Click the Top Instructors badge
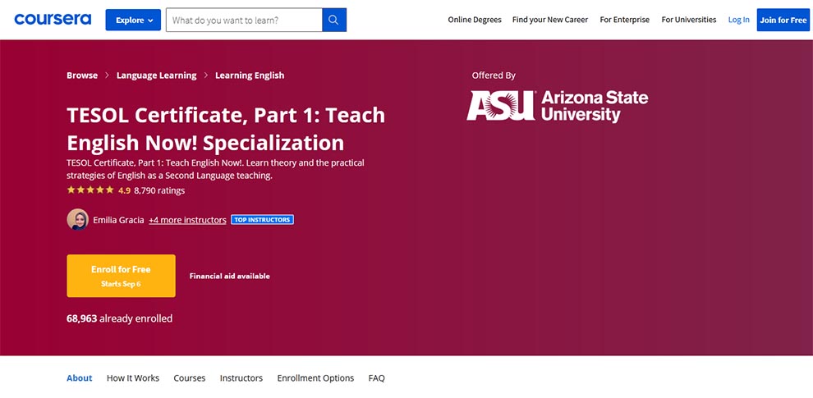The width and height of the screenshot is (813, 398). tap(262, 220)
